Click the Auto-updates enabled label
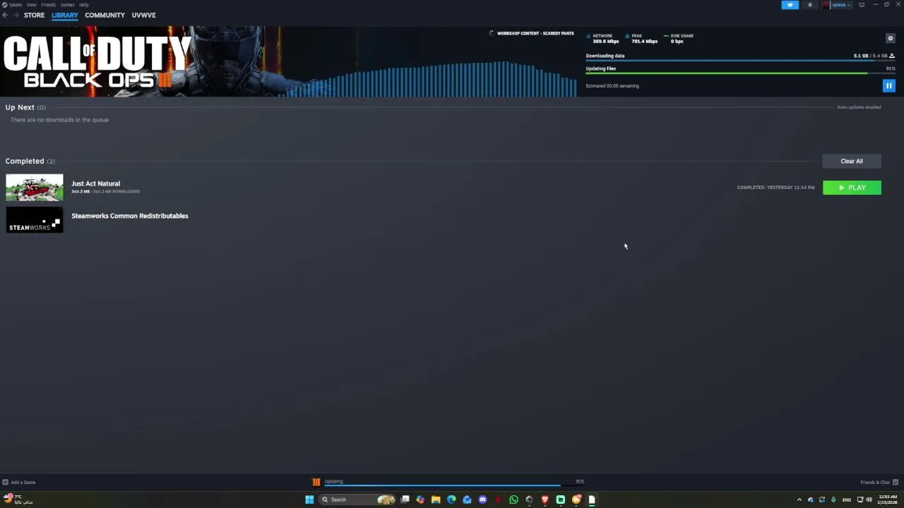The width and height of the screenshot is (904, 508). click(859, 107)
